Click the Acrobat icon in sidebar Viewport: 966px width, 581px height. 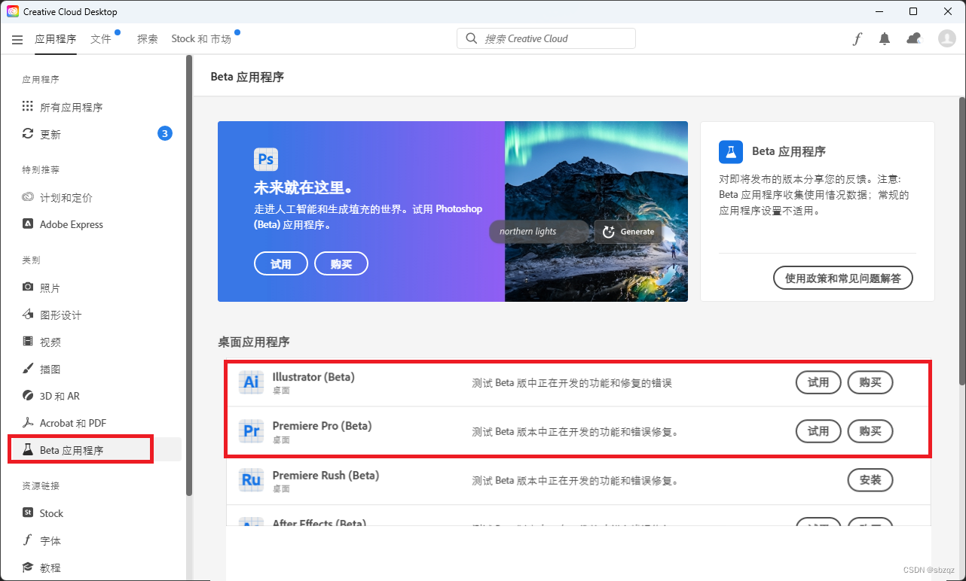tap(28, 423)
